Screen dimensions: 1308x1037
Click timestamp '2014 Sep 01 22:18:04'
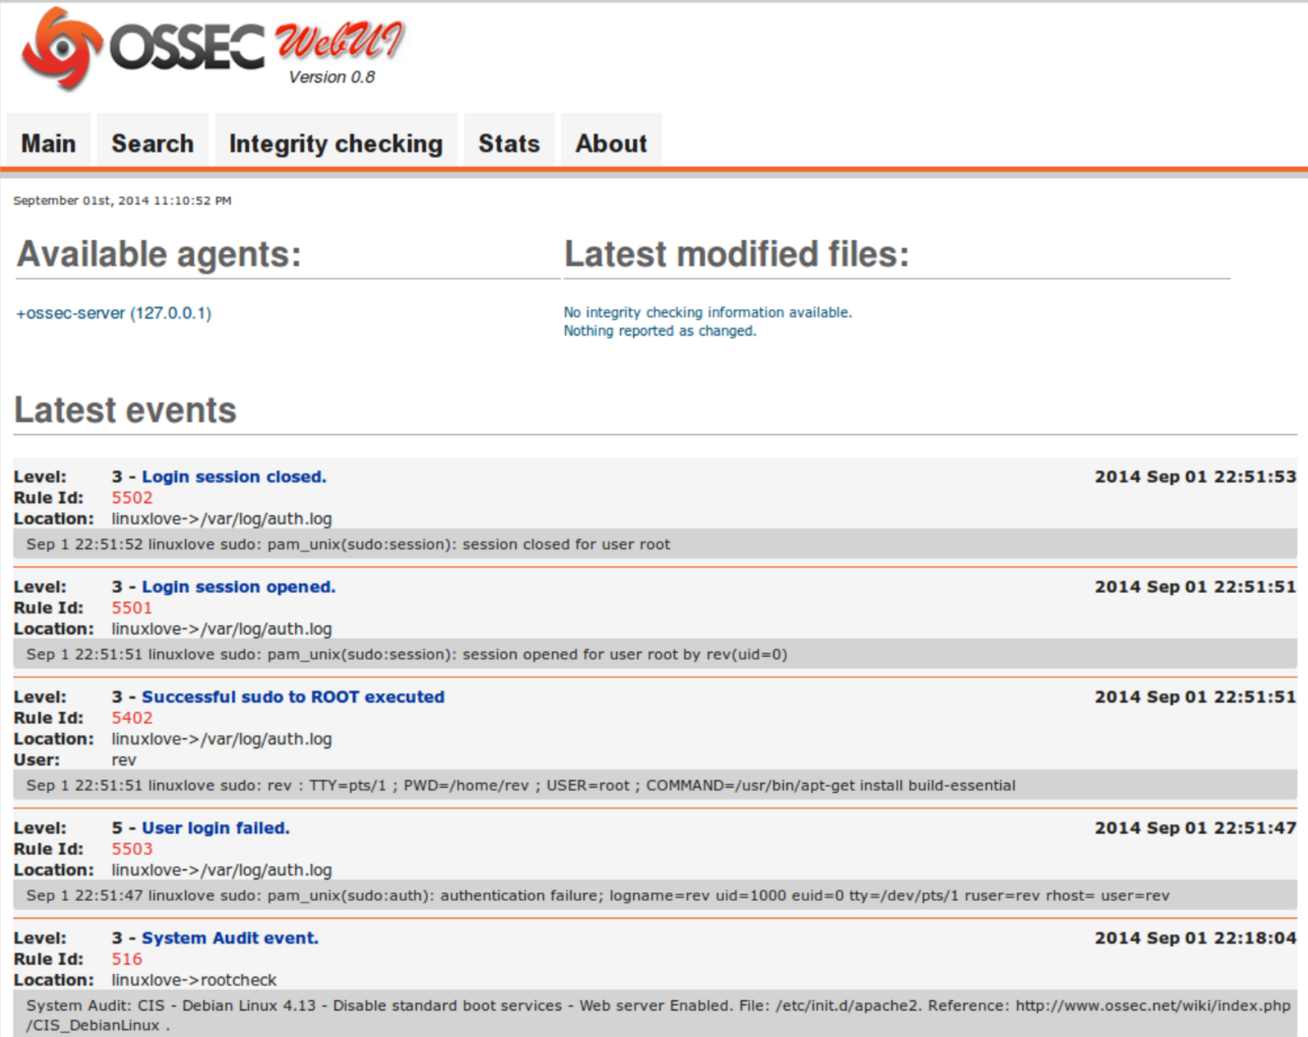tap(1196, 938)
